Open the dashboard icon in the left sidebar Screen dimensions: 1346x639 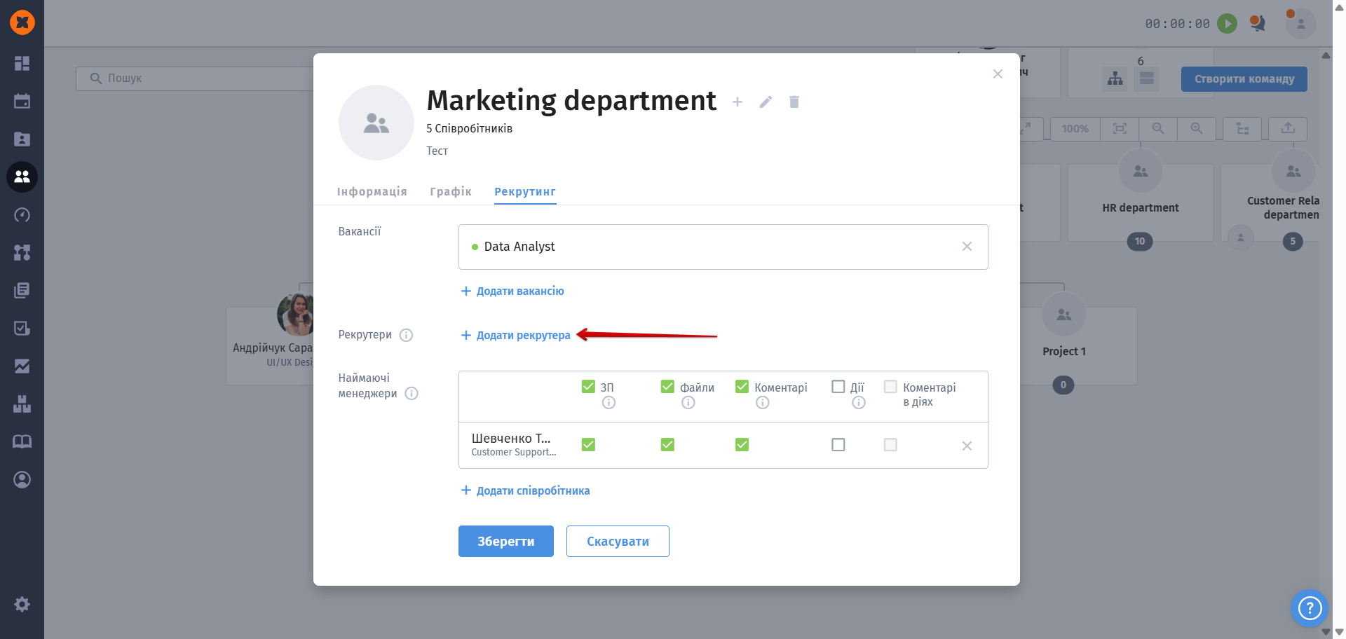tap(22, 63)
